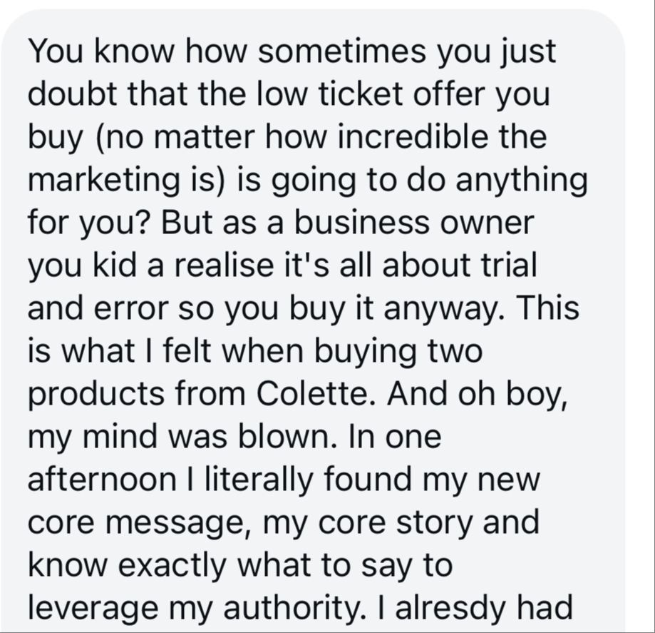
Task: Click the name "Colette" in the message
Action: [311, 394]
